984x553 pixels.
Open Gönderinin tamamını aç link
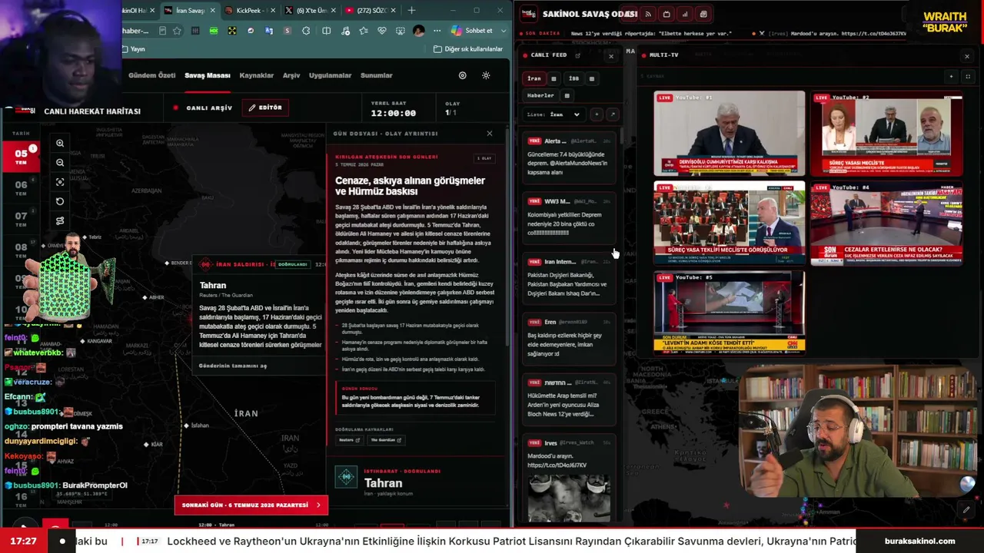[233, 366]
